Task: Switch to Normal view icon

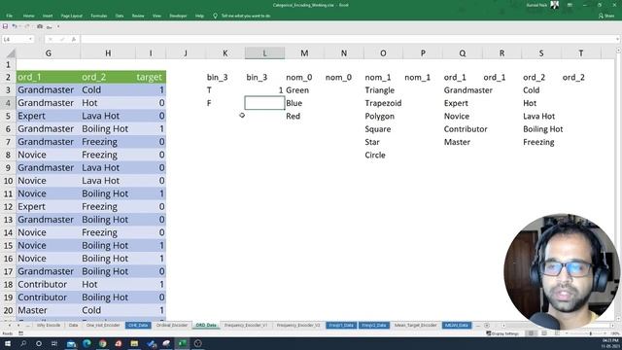Action: pyautogui.click(x=531, y=333)
